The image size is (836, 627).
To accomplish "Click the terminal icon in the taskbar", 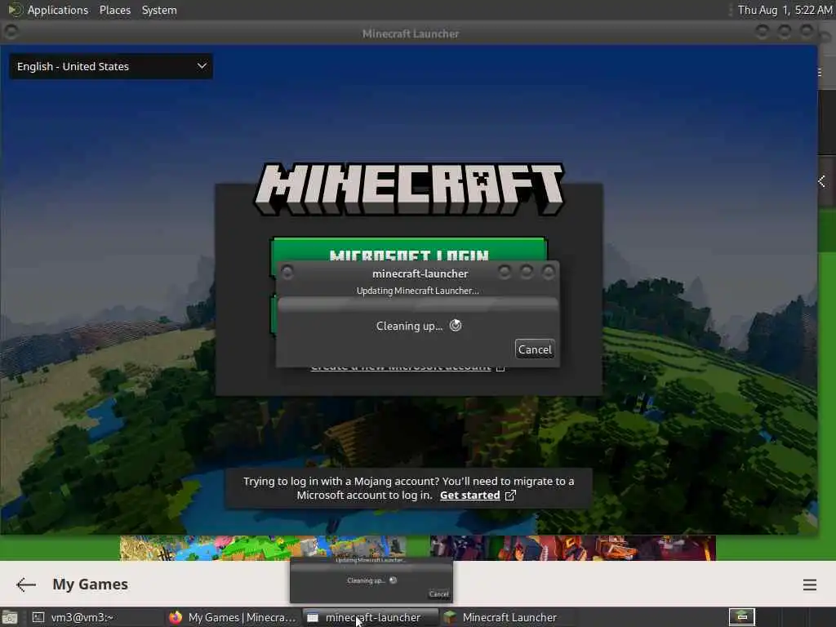I will pyautogui.click(x=38, y=617).
